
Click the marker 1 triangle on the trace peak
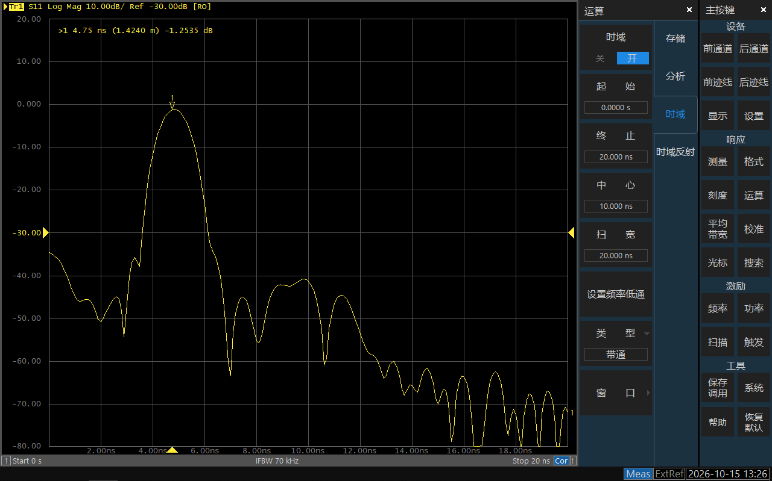point(172,105)
